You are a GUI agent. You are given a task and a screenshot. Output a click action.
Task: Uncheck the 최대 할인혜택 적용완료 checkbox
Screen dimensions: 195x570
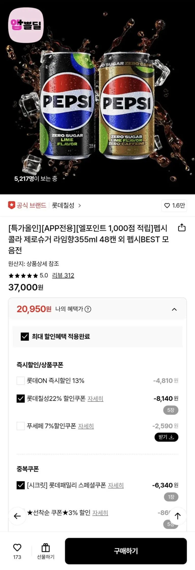click(x=25, y=337)
